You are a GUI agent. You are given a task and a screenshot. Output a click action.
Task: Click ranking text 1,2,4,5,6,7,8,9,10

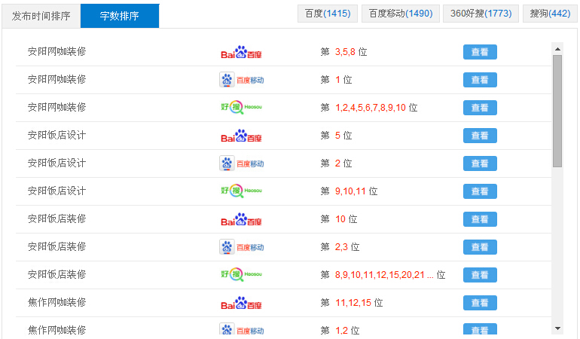371,108
